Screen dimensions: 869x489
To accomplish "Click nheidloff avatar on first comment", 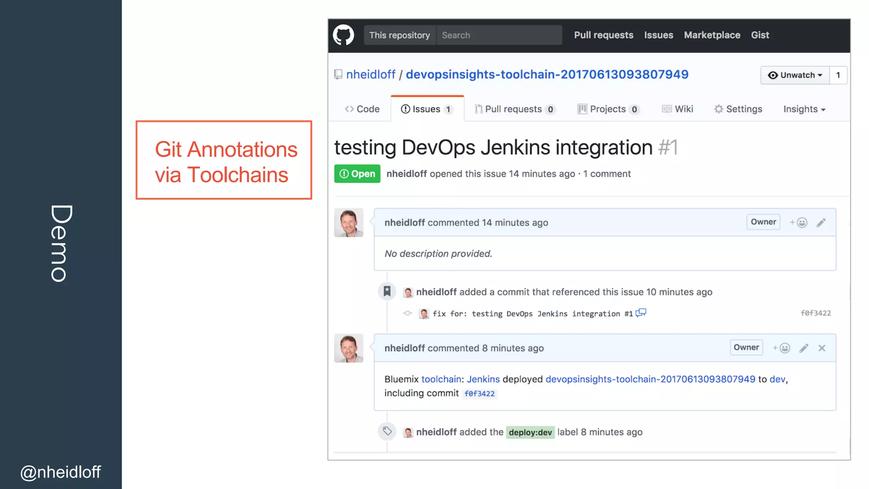I will click(349, 222).
